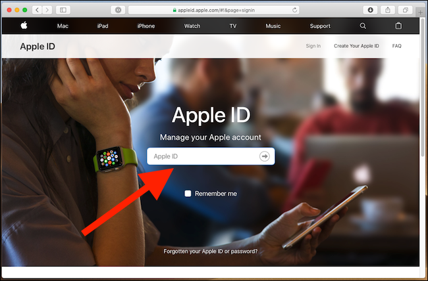Go back with Safari's back arrow
Viewport: 428px width, 281px height.
pyautogui.click(x=37, y=10)
